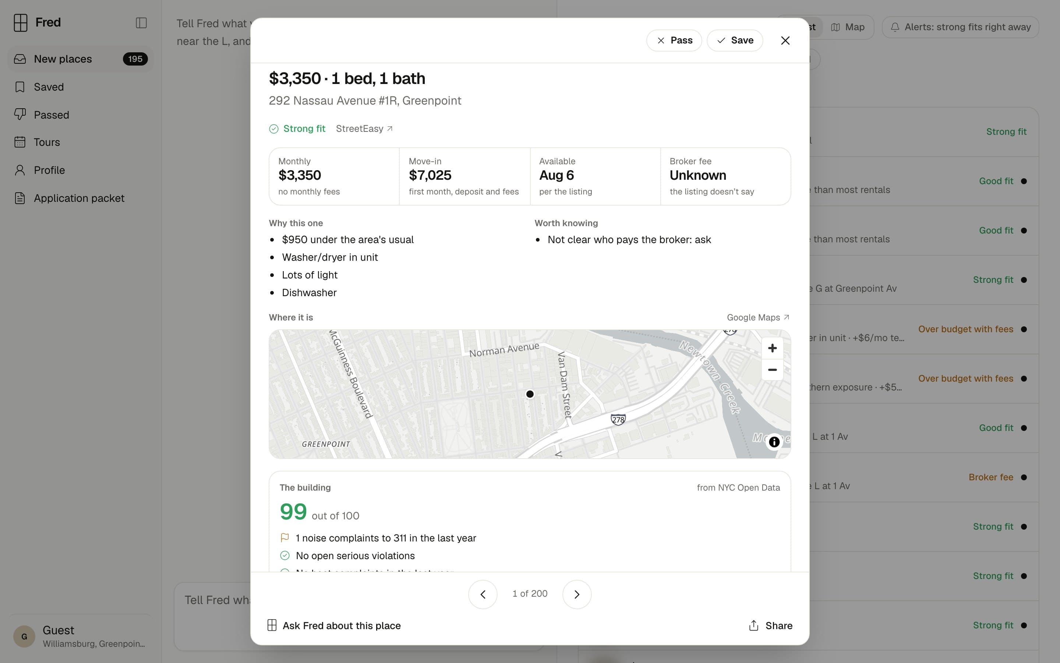Zoom in on the map
Image resolution: width=1060 pixels, height=663 pixels.
coord(772,348)
